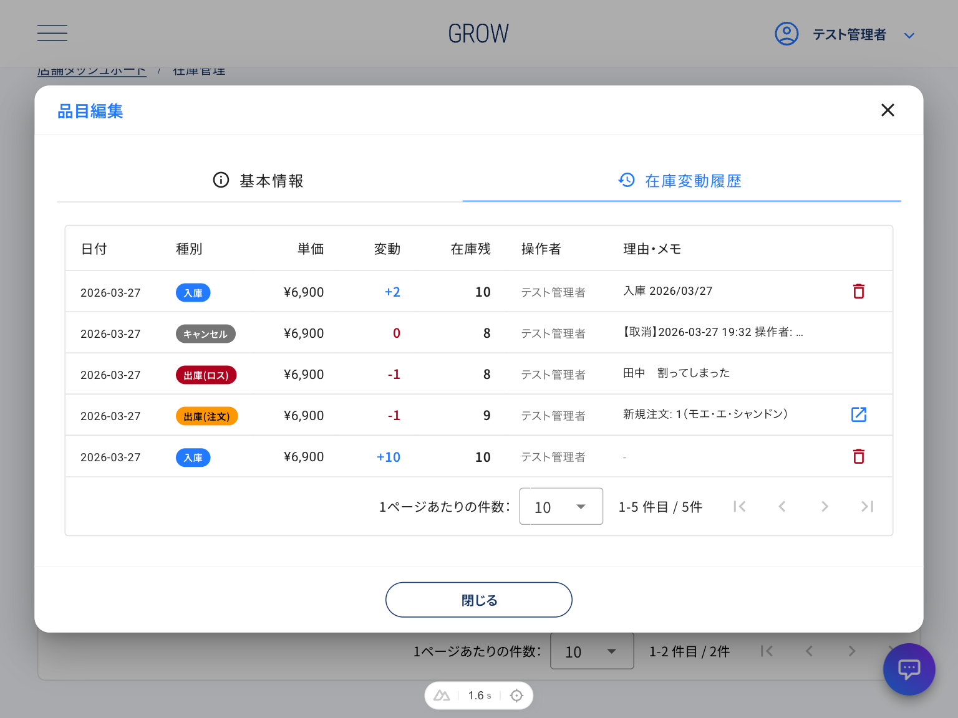This screenshot has width=958, height=718.
Task: Open the account menu chevron next to テスト管理者
Action: coord(909,35)
